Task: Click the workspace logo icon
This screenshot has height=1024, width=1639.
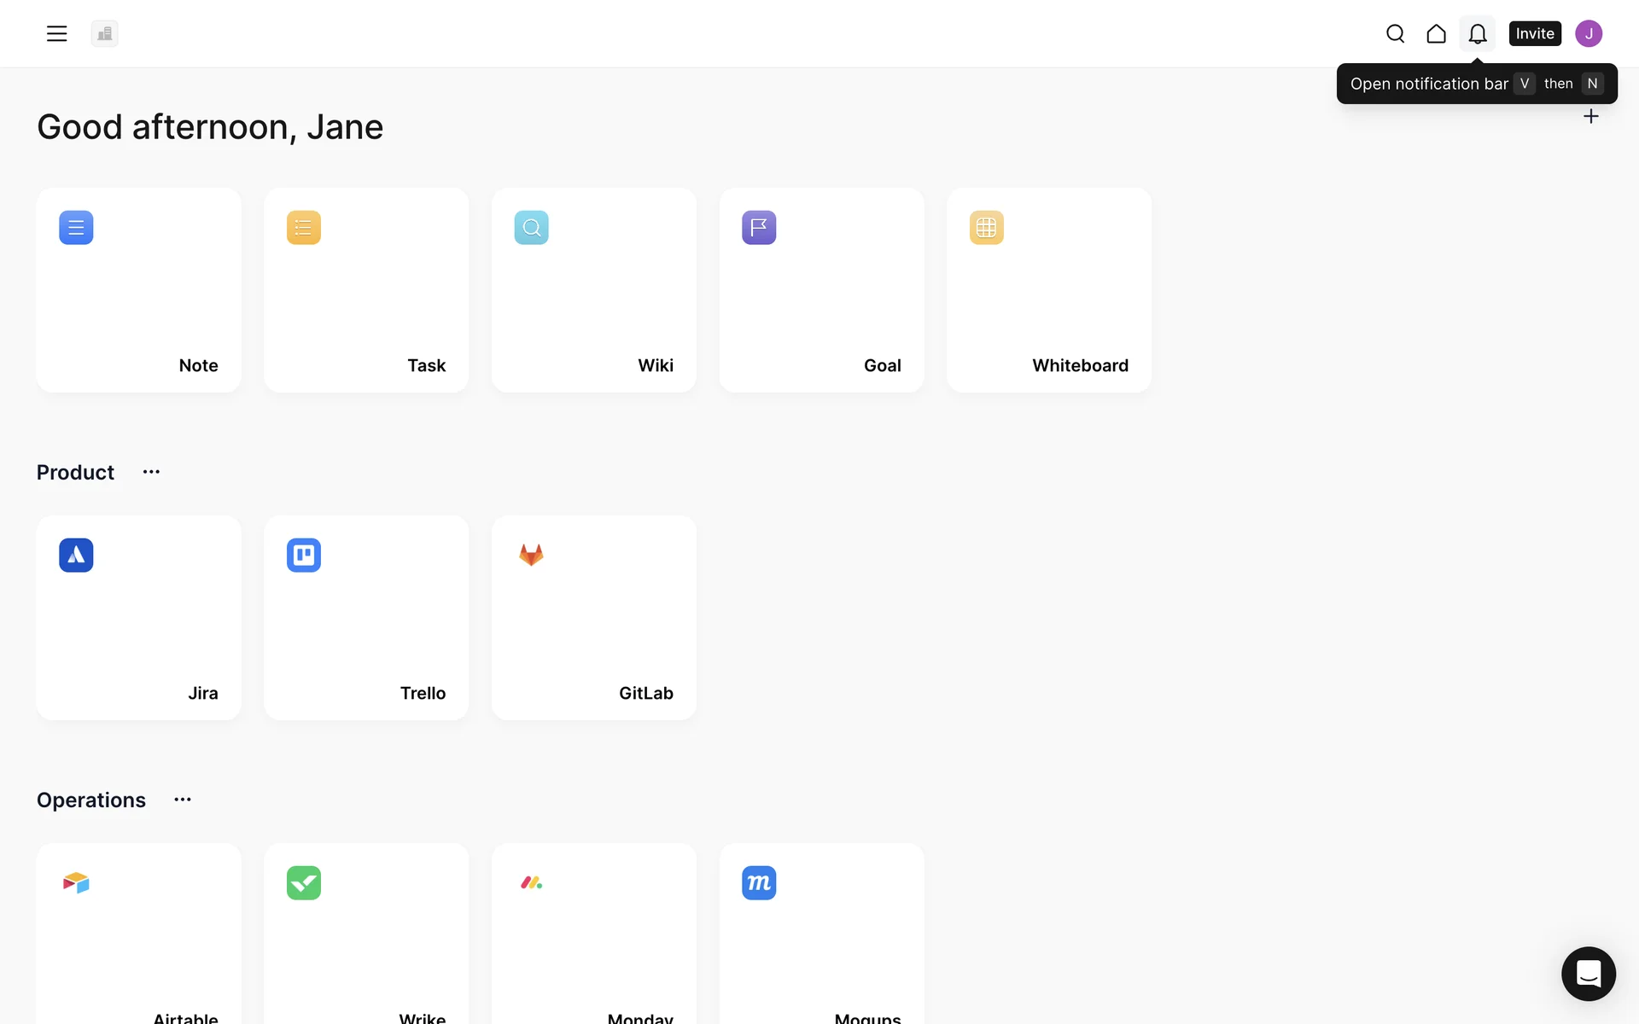Action: coord(105,33)
